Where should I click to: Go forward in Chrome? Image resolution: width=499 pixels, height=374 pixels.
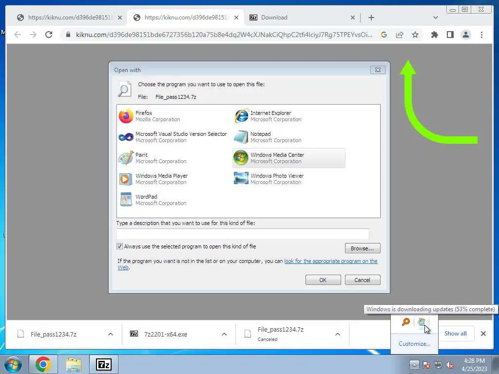click(x=33, y=35)
